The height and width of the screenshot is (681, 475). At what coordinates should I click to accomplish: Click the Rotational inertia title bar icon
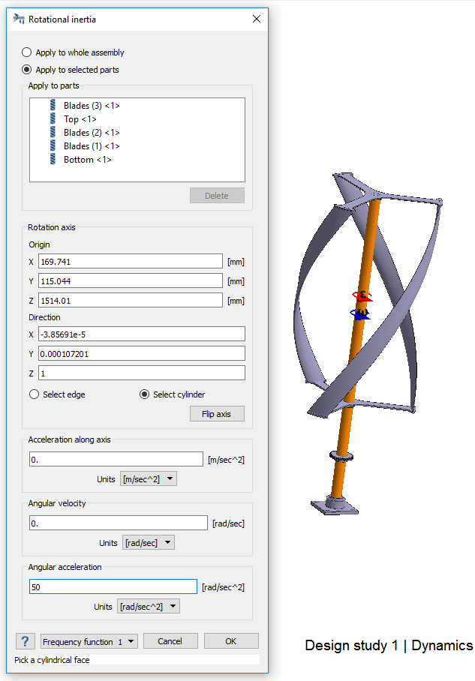(19, 19)
